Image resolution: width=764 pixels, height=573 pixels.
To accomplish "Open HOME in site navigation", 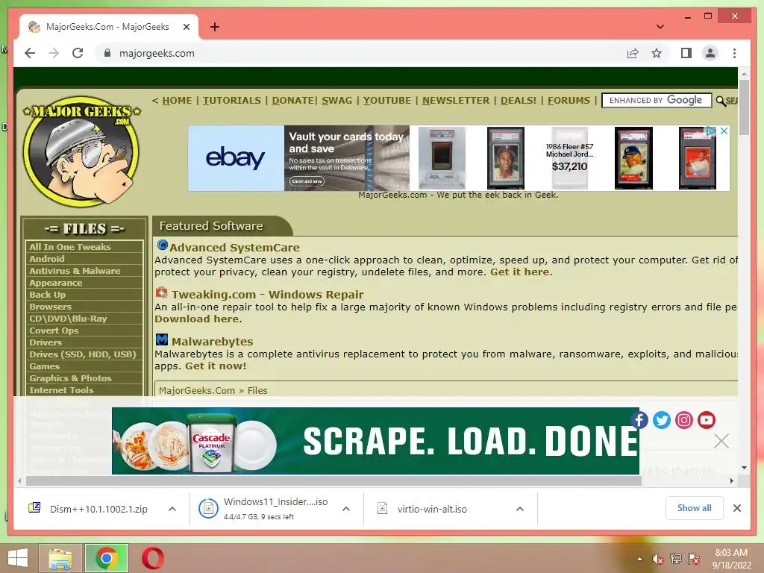I will pos(177,101).
